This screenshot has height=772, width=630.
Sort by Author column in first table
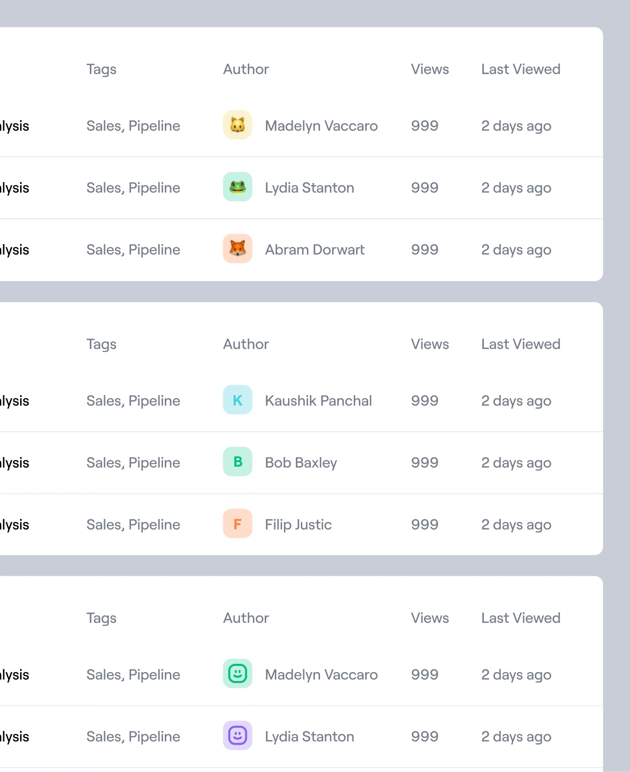click(246, 69)
